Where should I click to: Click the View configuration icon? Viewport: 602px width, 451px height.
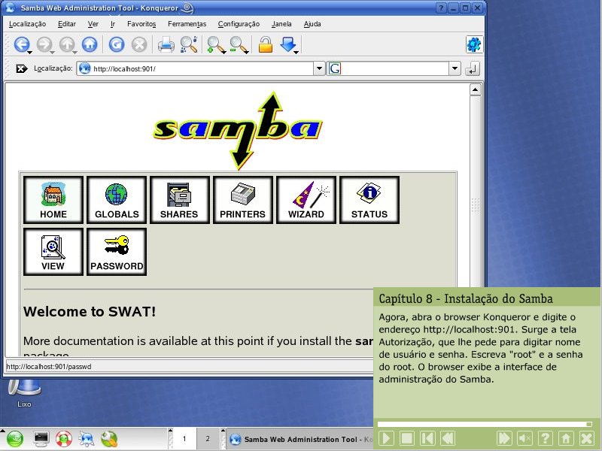click(53, 252)
